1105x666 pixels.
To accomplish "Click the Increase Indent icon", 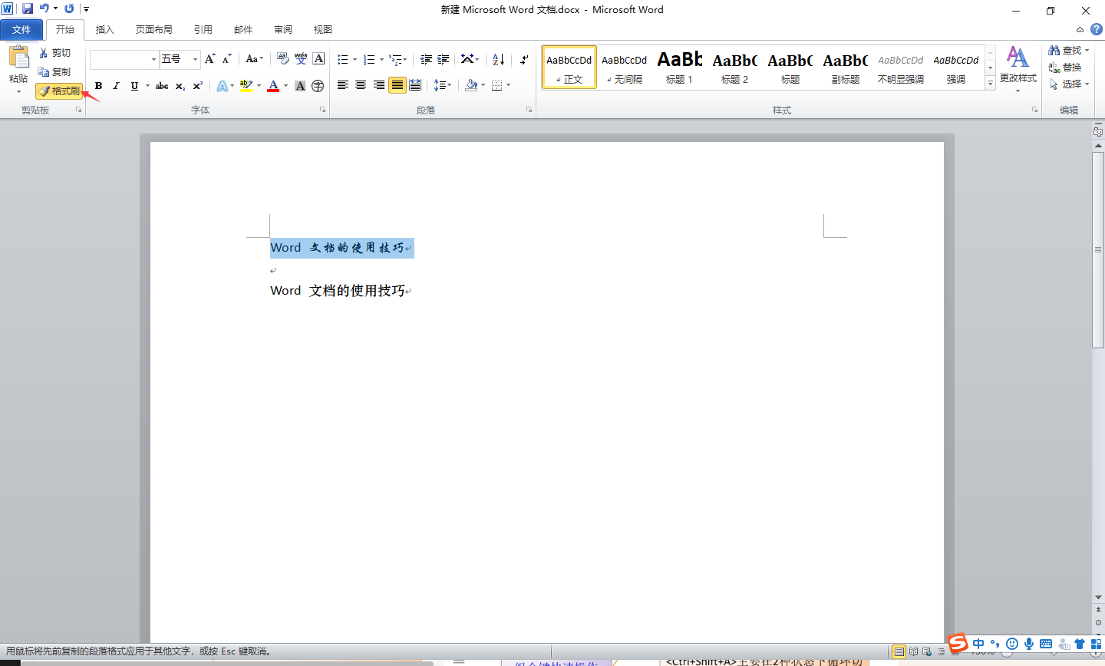I will coord(444,59).
